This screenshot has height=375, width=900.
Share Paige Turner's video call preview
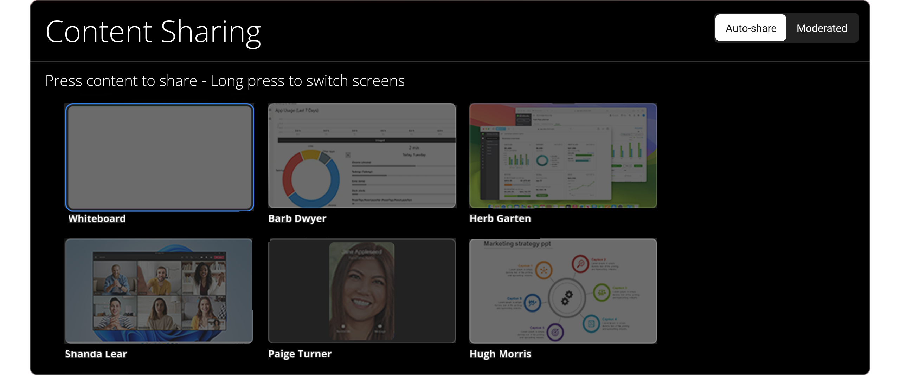tap(362, 291)
